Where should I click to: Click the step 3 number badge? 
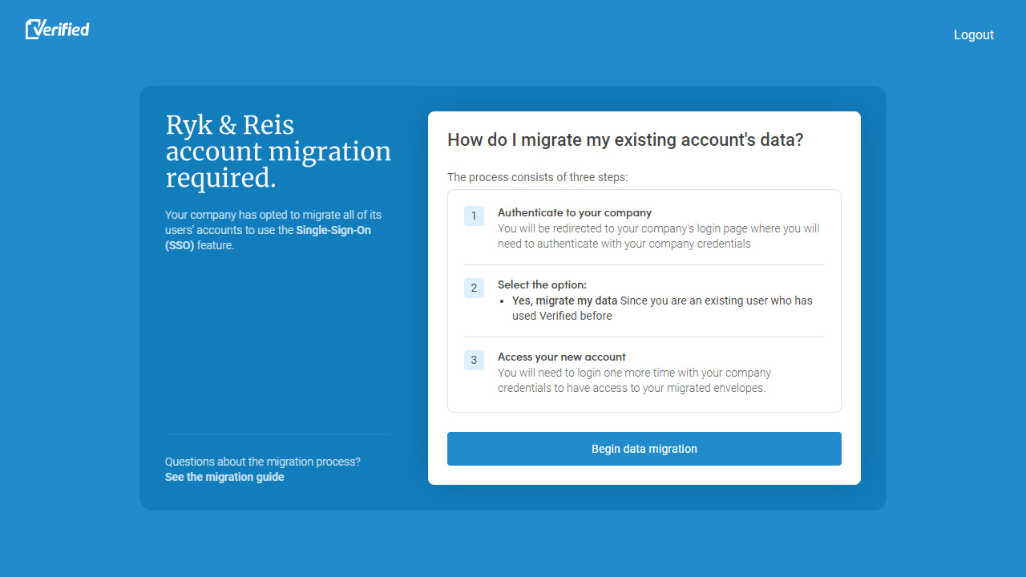tap(474, 360)
